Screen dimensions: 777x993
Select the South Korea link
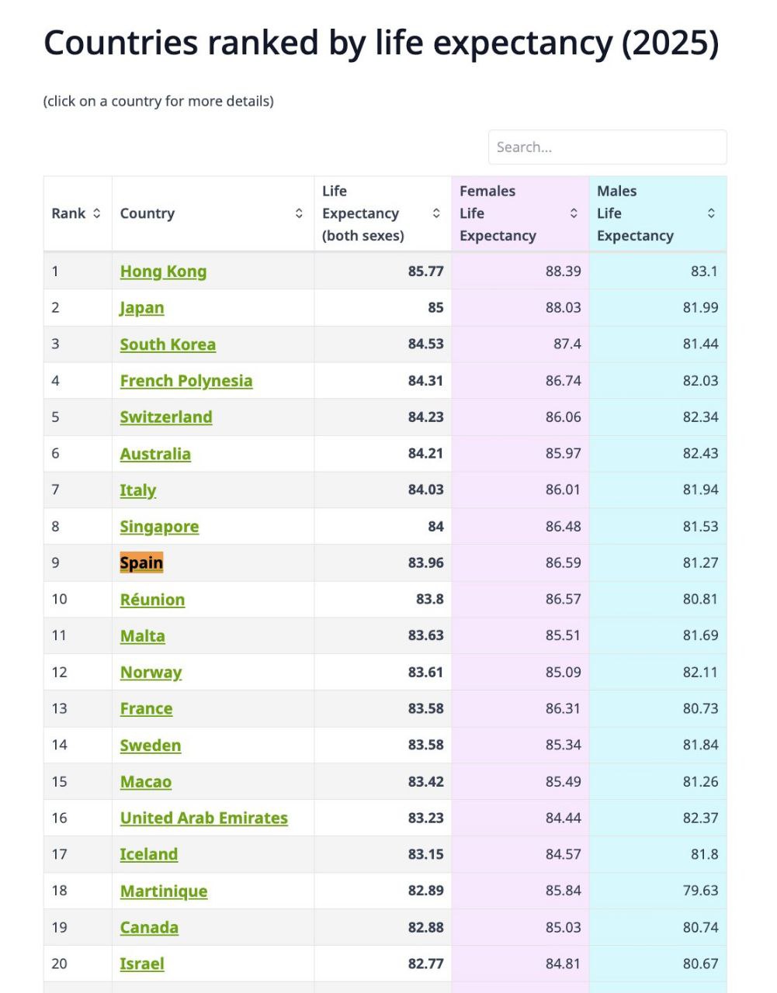point(168,344)
